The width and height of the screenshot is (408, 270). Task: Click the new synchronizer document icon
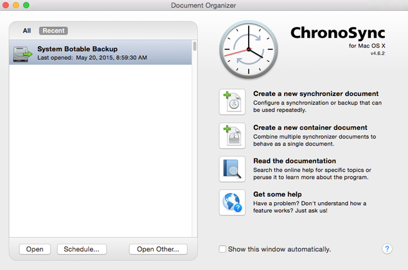click(x=232, y=102)
